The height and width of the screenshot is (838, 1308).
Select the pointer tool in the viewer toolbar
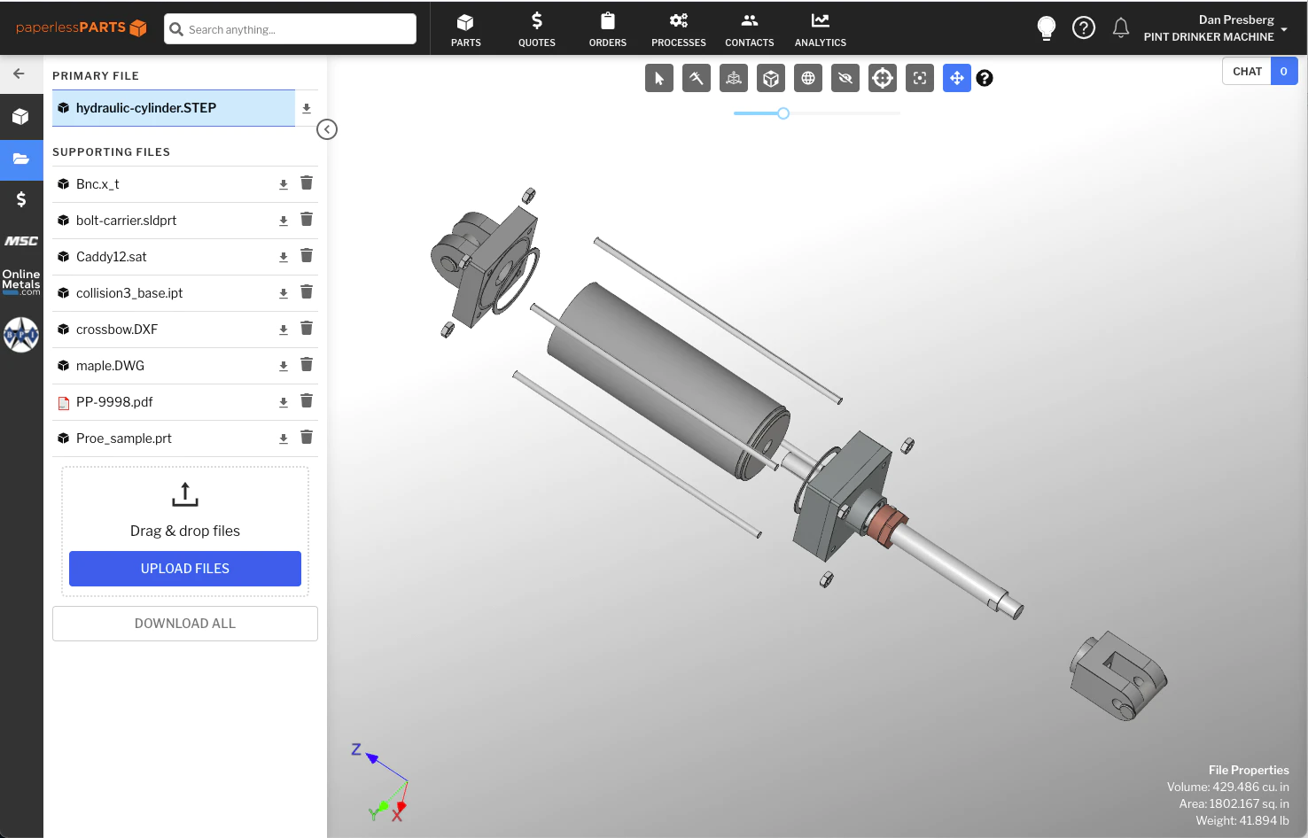[659, 78]
